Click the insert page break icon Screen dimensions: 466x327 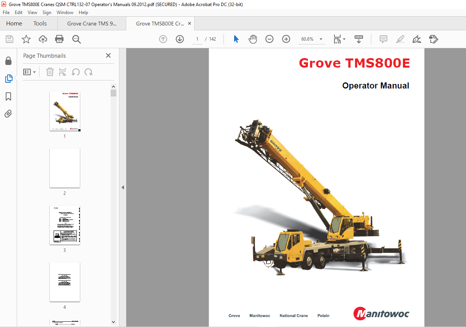(63, 72)
